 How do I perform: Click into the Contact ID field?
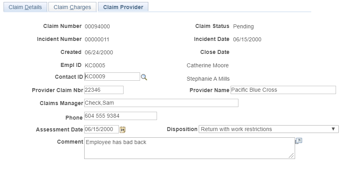coord(112,77)
